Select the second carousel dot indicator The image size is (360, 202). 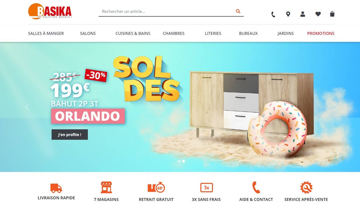click(x=183, y=161)
